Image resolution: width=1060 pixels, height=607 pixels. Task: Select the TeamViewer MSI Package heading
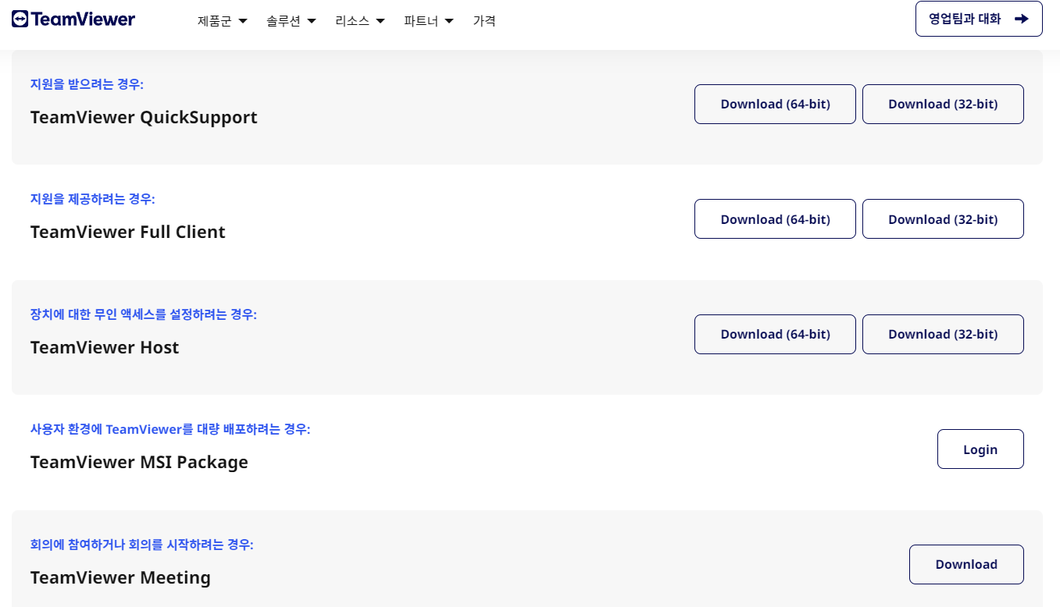(x=139, y=462)
